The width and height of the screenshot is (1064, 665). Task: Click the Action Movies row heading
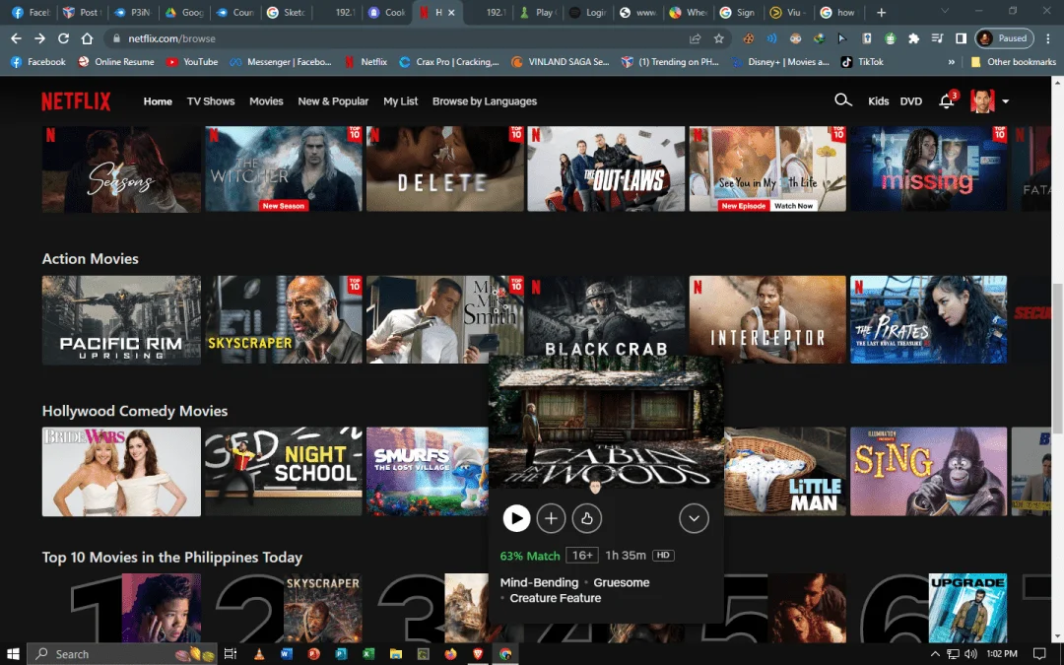(x=91, y=258)
